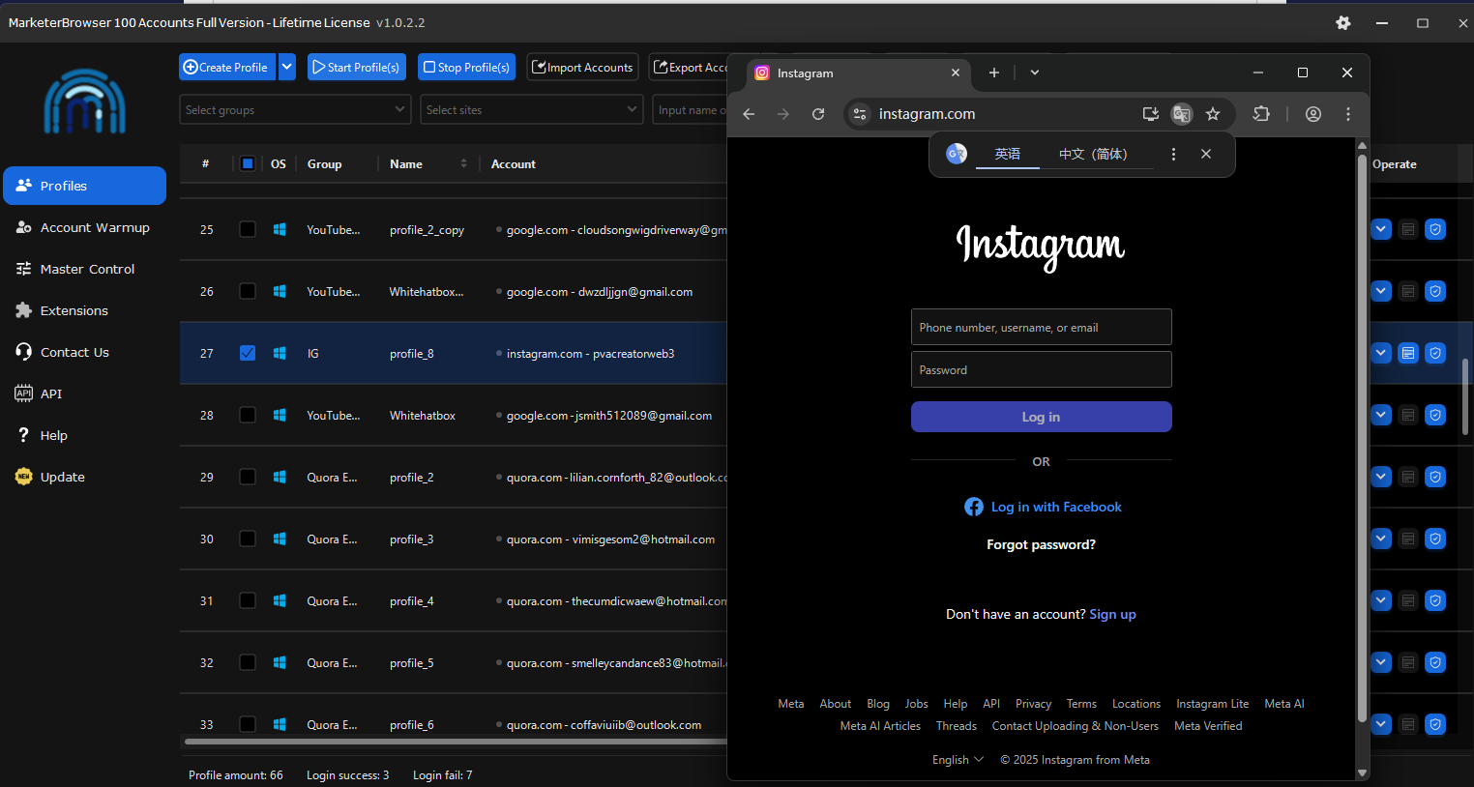Screen dimensions: 1474x787
Task: Expand the Create Profile arrow dropdown
Action: tap(287, 68)
